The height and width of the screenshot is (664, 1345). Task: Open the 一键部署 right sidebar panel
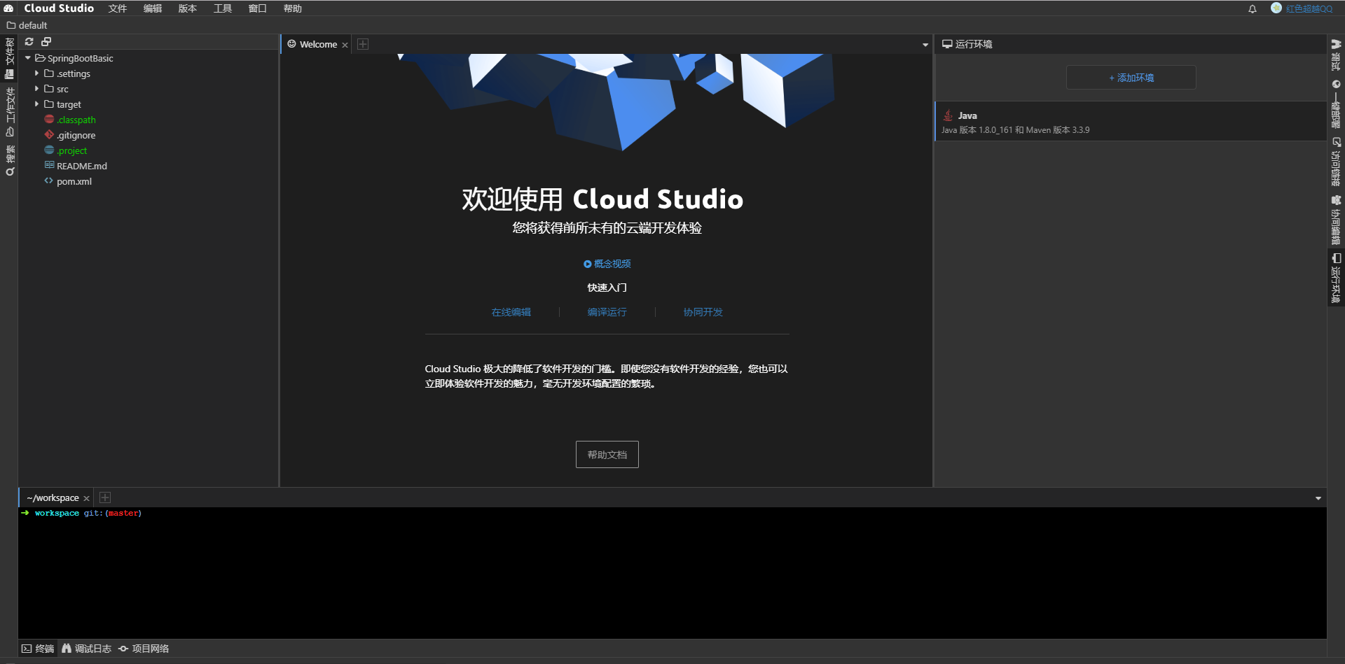click(x=1336, y=104)
